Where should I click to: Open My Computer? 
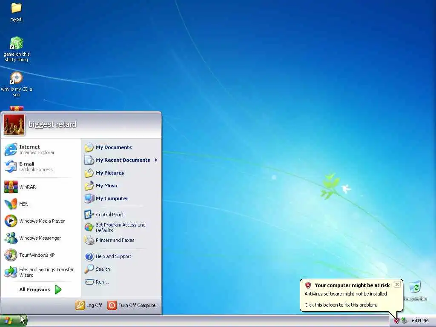coord(121,198)
